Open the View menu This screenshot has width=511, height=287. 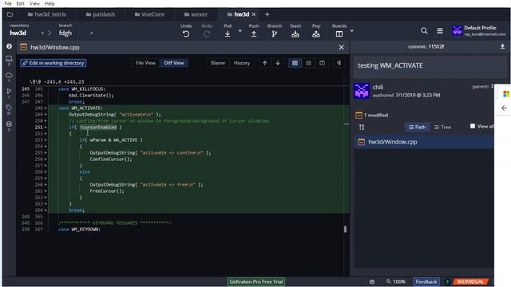tap(34, 3)
